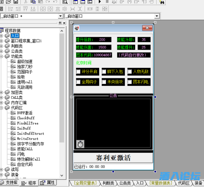Click the 赛利亚激活 button
This screenshot has width=204, height=187.
(x=113, y=158)
